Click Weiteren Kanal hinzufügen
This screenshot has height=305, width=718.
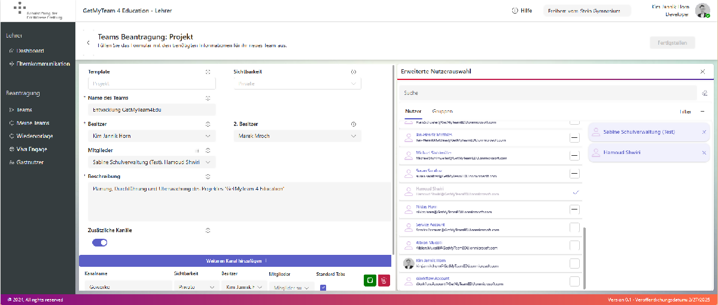pos(236,261)
